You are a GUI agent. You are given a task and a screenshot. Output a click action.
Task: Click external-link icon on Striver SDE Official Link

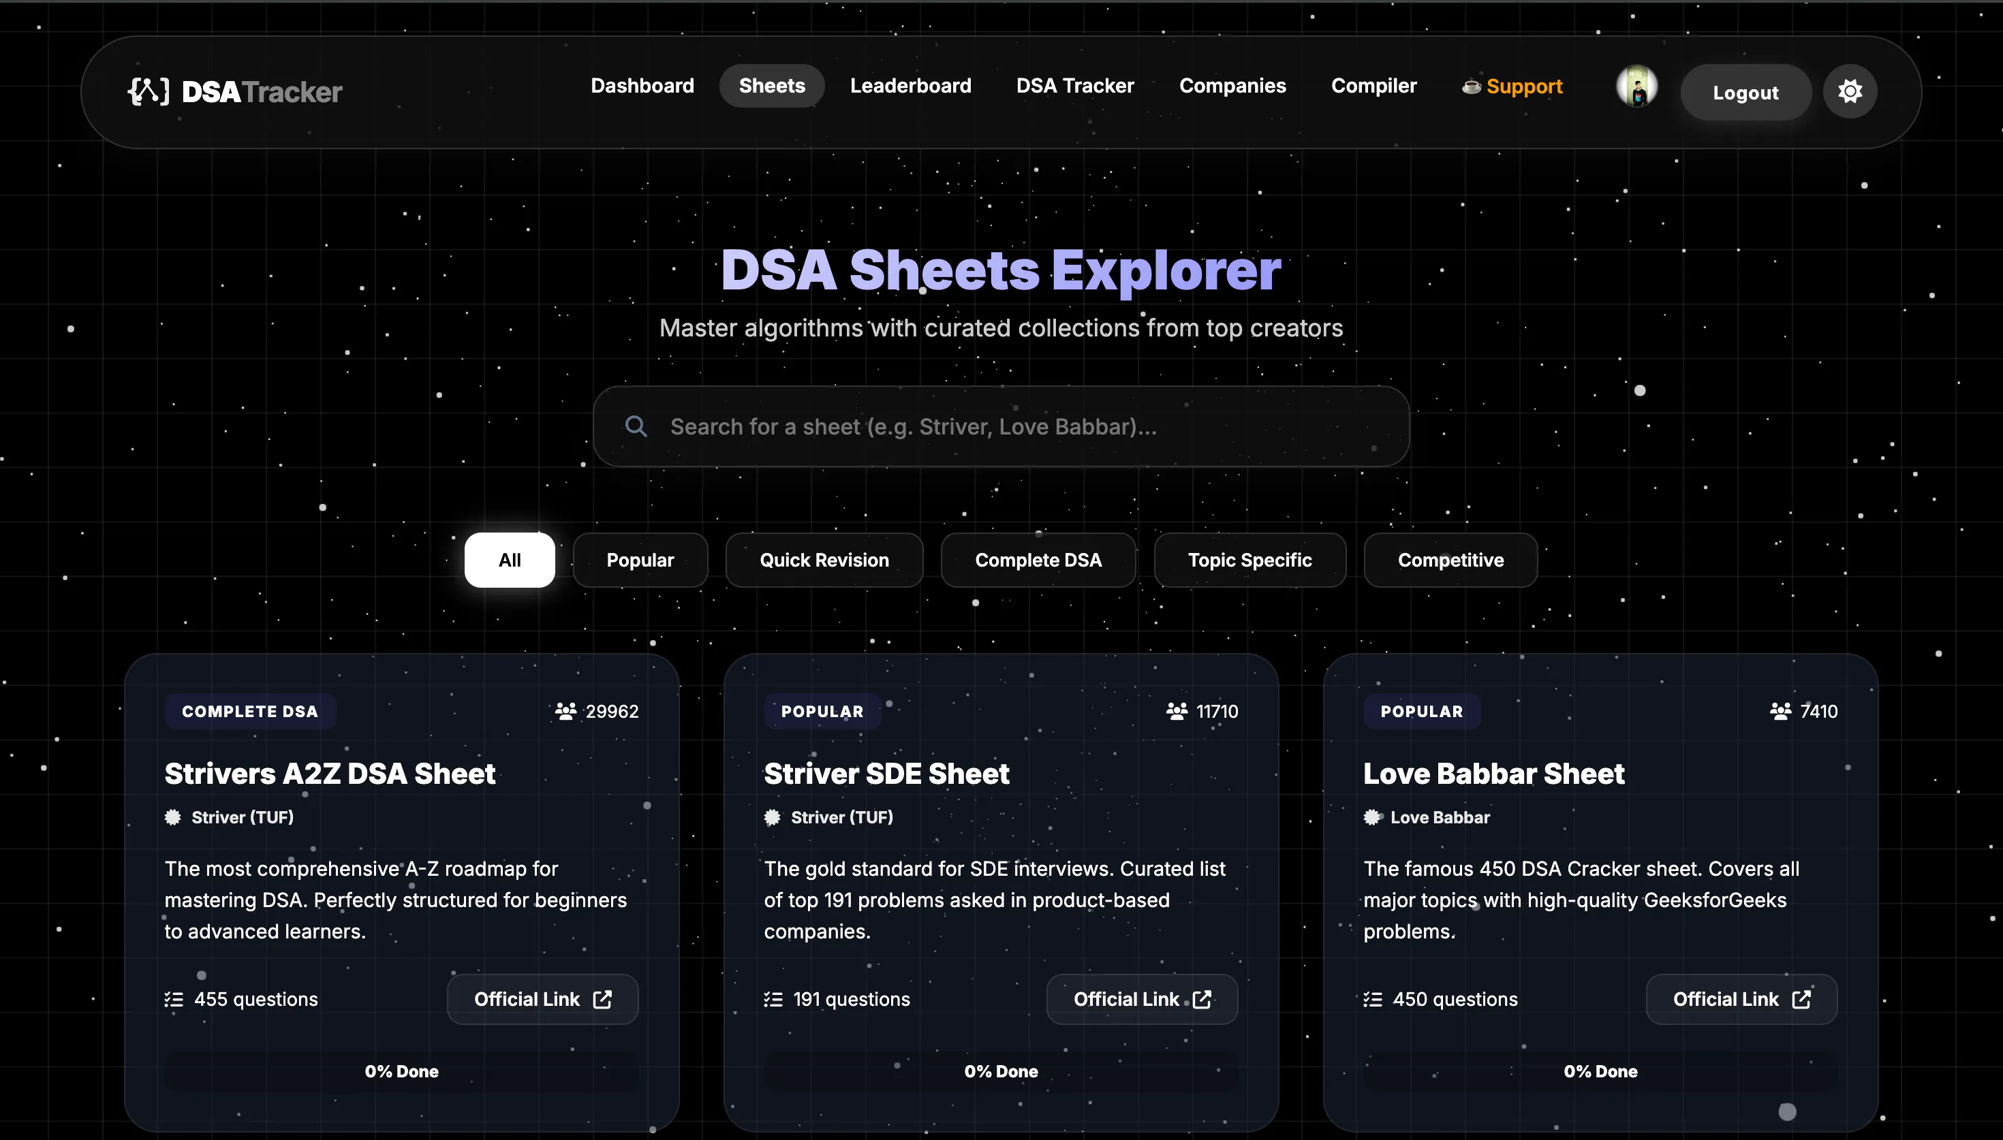1202,1000
